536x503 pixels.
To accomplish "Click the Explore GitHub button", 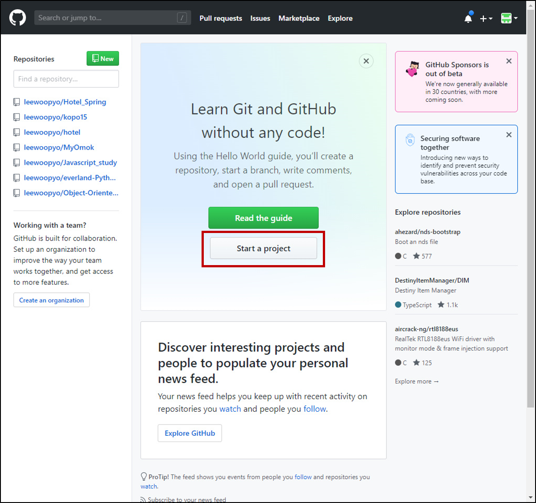I will [190, 433].
